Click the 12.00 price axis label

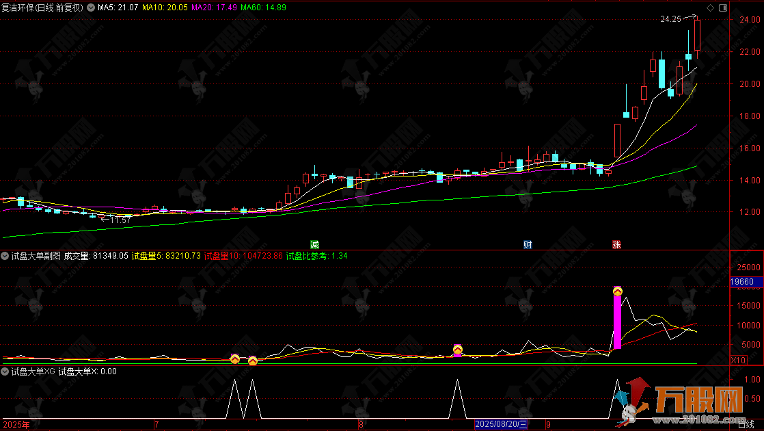pyautogui.click(x=750, y=212)
